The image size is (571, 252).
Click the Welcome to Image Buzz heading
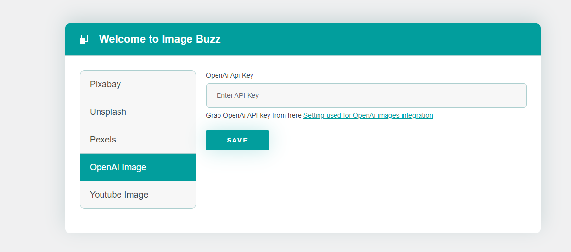click(x=160, y=39)
